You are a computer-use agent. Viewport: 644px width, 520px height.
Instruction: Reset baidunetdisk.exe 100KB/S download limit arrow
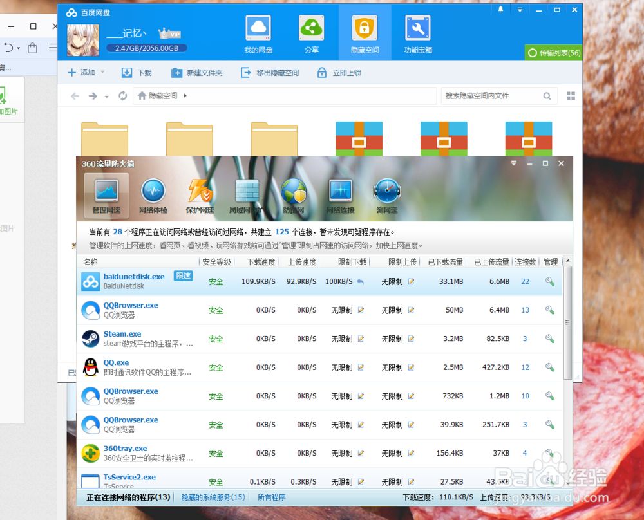[360, 281]
